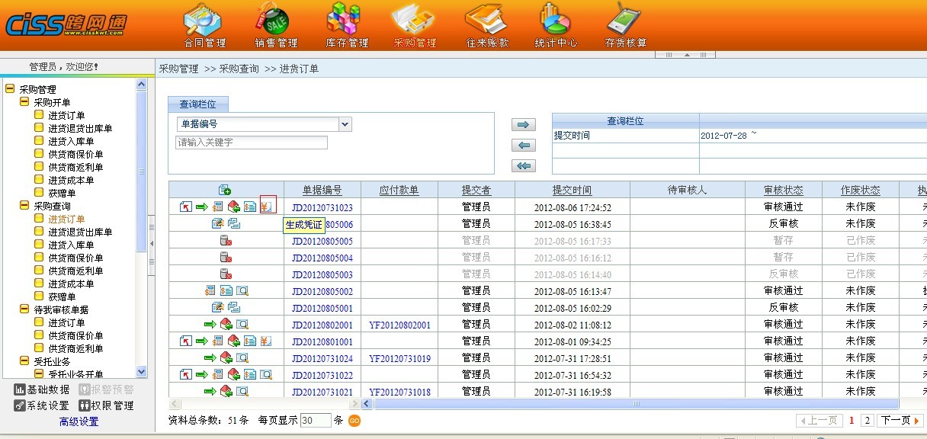Select 进货入库单 under 采购查询
This screenshot has width=927, height=439.
coord(71,245)
